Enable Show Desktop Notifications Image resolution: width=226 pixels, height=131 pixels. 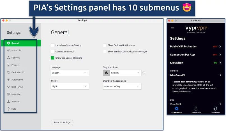(105, 45)
